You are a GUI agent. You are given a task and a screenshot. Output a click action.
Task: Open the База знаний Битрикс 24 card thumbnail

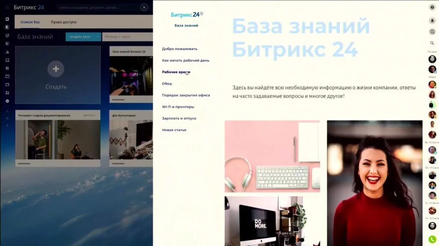tap(131, 75)
